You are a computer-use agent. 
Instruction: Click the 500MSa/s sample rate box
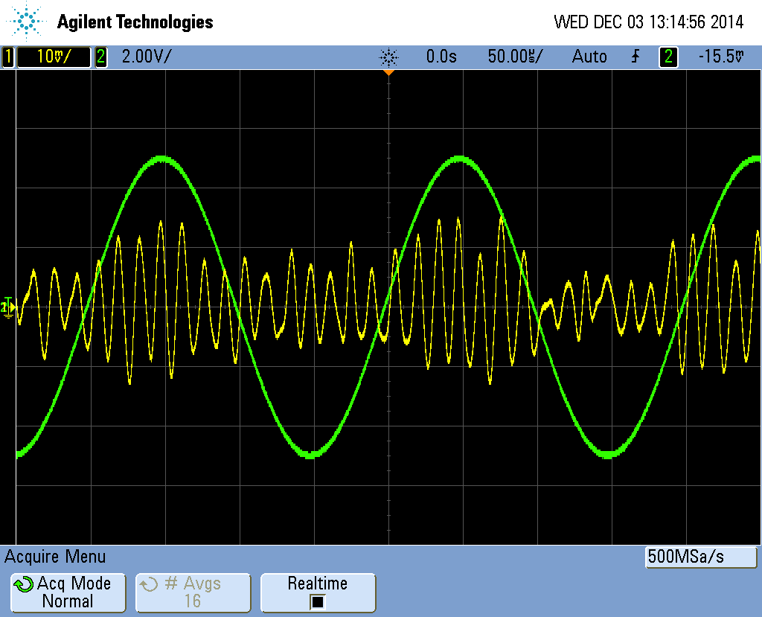tap(700, 557)
